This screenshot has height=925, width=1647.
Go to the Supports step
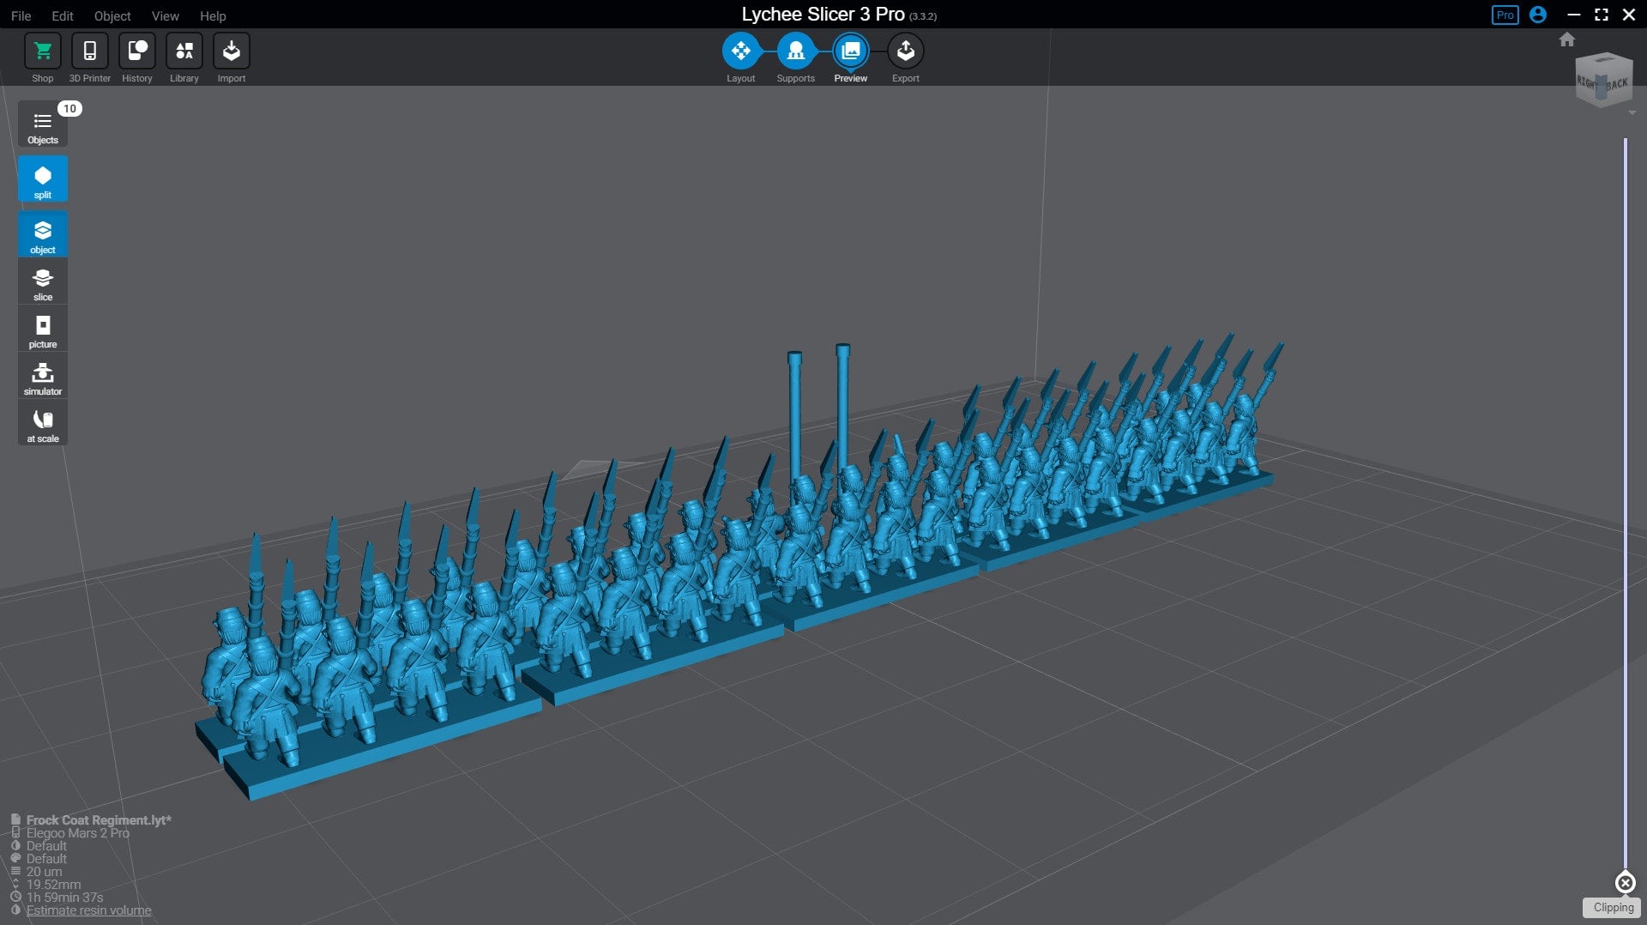tap(795, 51)
